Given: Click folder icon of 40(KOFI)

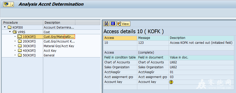Looking at the screenshot, I should [x=20, y=50].
